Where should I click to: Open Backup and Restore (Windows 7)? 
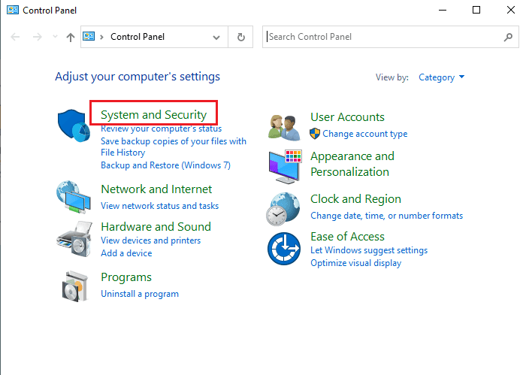[x=166, y=165]
